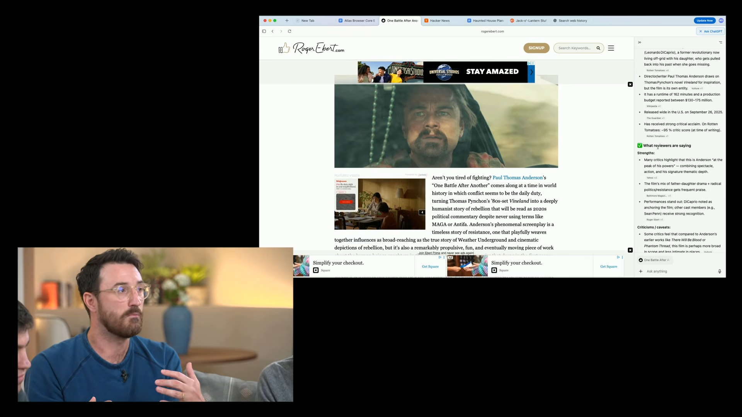The image size is (742, 417).
Task: Open the Paul Thomas Anderson link
Action: click(517, 178)
